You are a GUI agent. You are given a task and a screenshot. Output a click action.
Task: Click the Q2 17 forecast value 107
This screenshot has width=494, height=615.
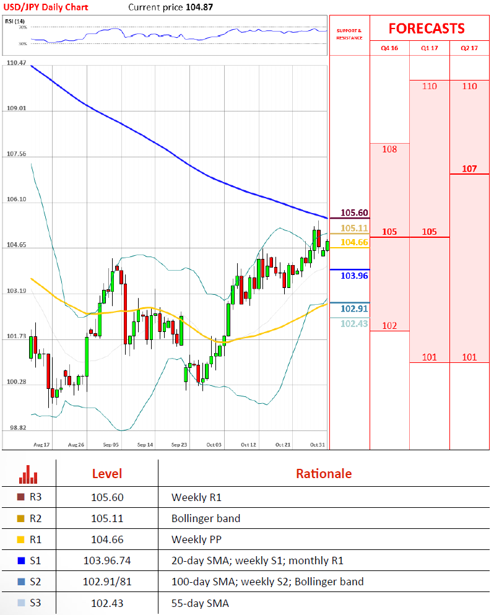tap(469, 168)
